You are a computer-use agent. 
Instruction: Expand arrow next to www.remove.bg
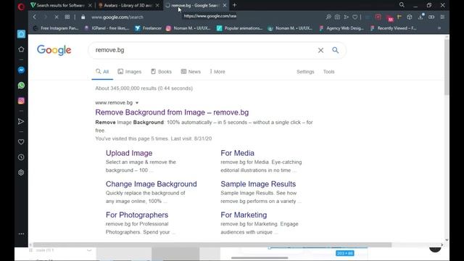137,103
